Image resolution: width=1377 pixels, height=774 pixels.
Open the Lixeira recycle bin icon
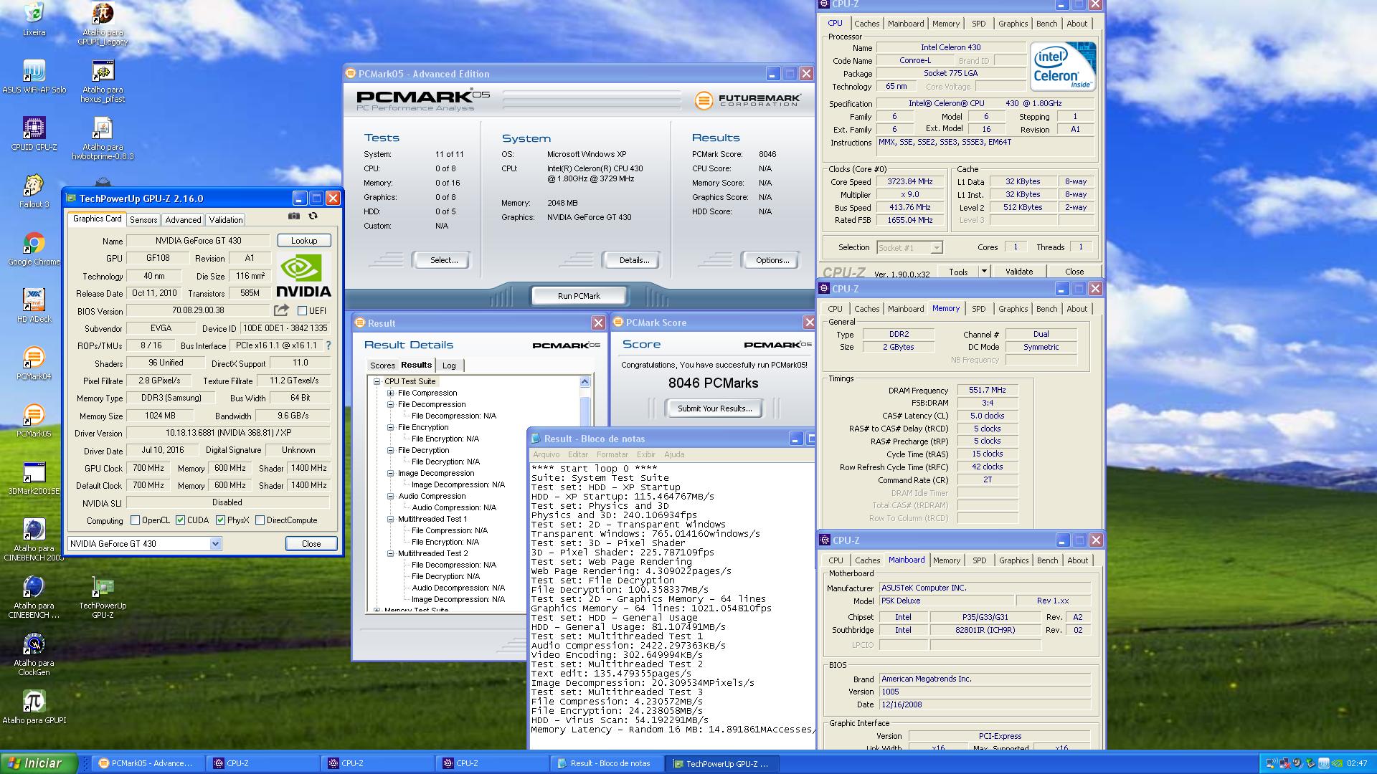click(34, 19)
